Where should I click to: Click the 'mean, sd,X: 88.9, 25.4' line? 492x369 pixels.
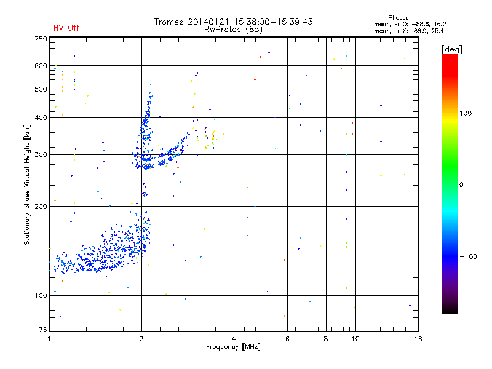tap(409, 31)
